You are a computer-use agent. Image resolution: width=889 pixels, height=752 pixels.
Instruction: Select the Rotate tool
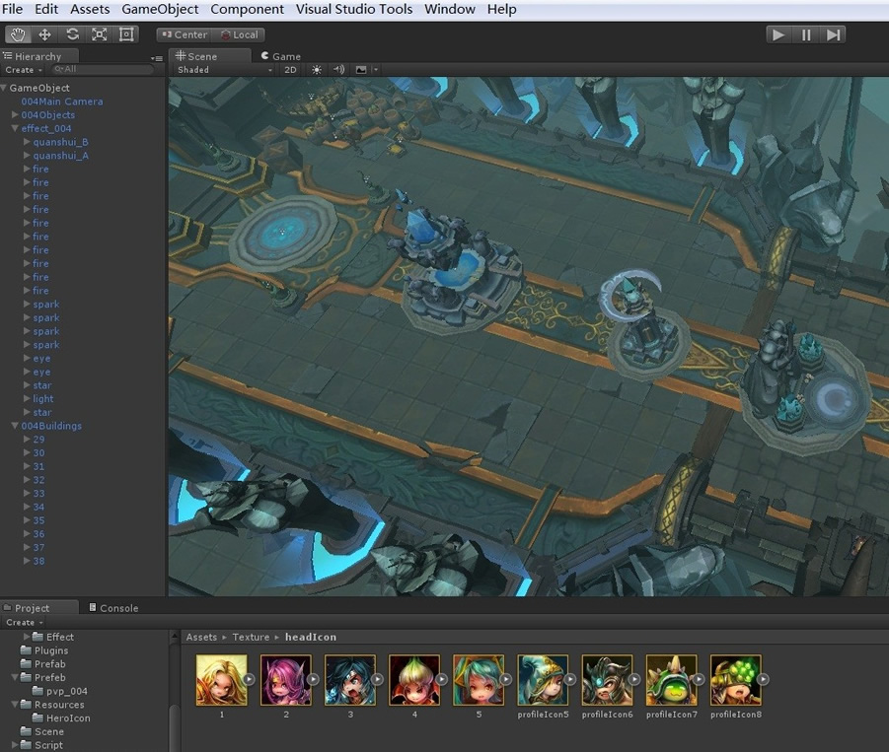72,34
